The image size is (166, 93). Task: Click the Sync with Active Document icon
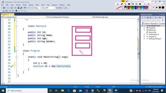click(x=160, y=18)
